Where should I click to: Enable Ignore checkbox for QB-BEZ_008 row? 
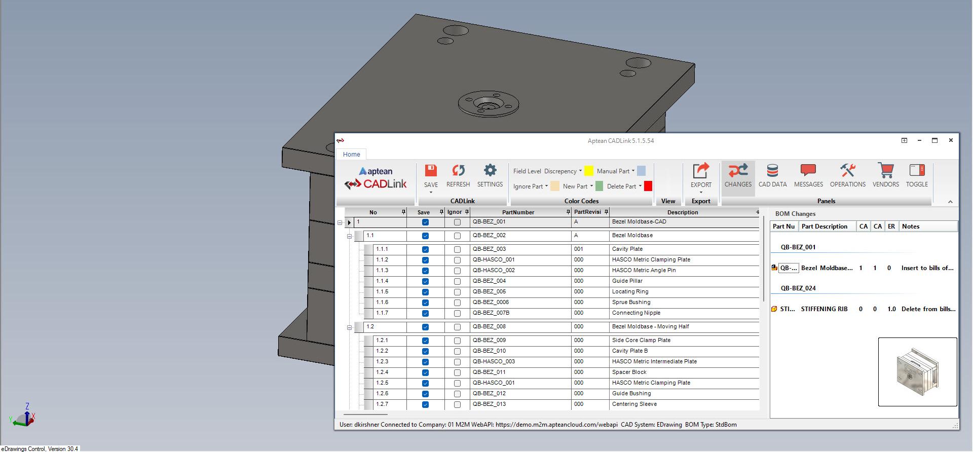pos(457,327)
